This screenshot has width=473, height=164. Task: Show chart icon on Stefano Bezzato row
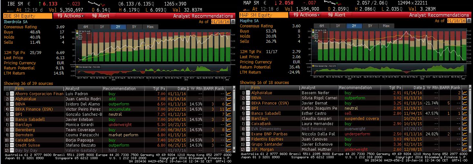coord(229,145)
